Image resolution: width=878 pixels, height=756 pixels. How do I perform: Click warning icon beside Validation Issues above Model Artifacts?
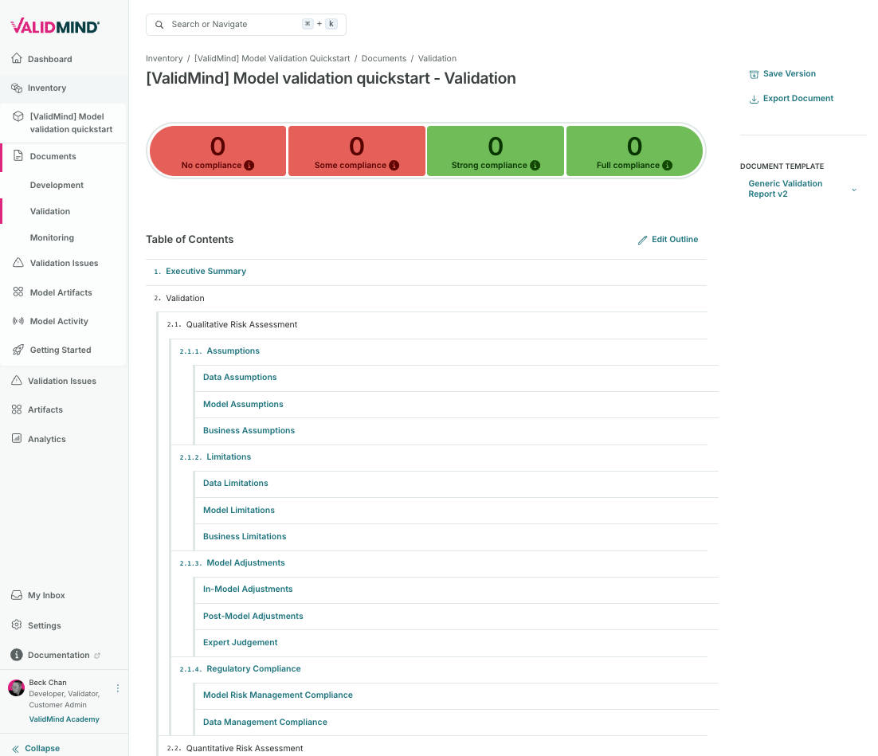pos(18,262)
